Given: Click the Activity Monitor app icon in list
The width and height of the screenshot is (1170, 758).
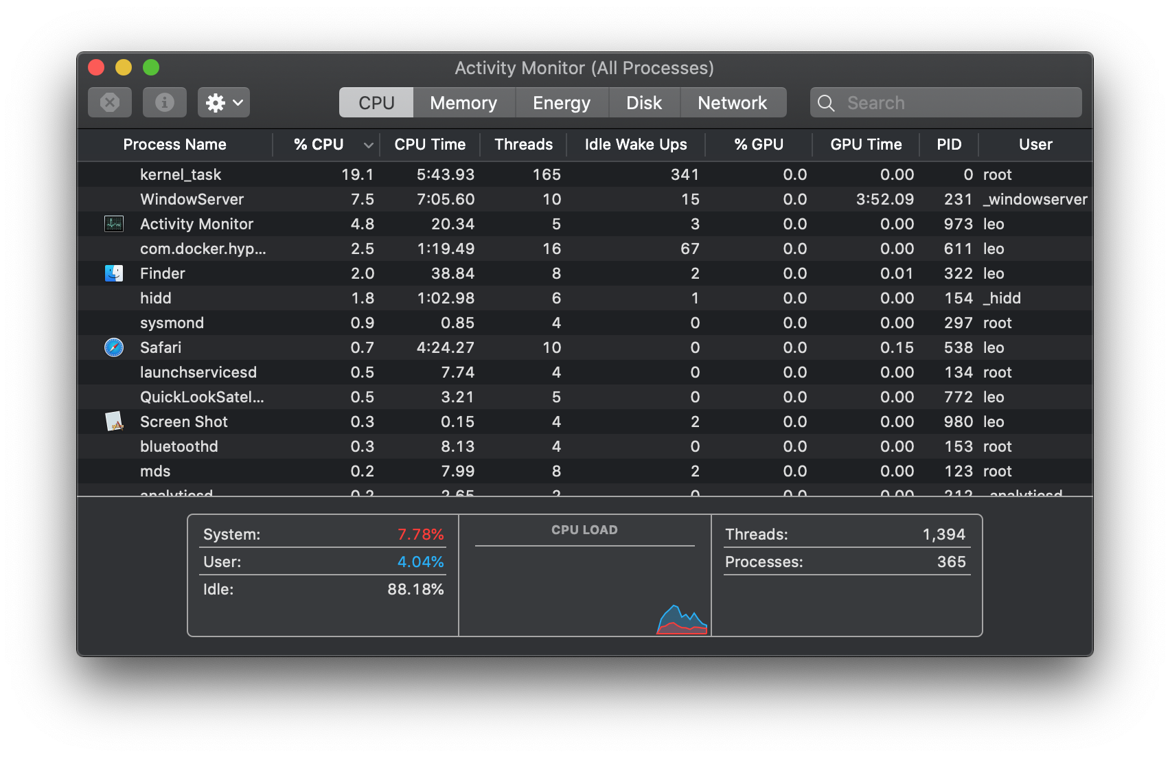Looking at the screenshot, I should coord(114,224).
